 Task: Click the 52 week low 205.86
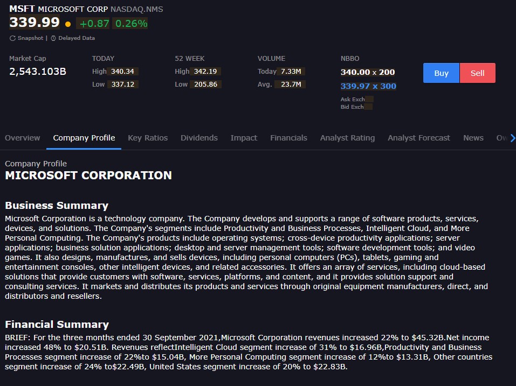point(205,85)
